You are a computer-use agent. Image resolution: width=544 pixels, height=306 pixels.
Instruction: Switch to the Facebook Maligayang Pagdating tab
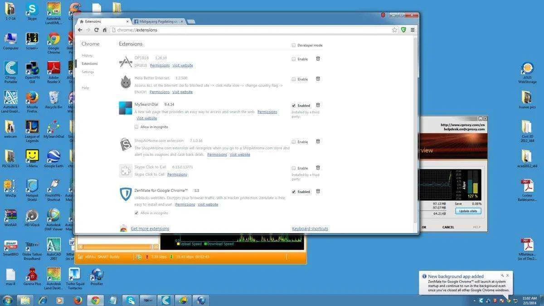159,21
